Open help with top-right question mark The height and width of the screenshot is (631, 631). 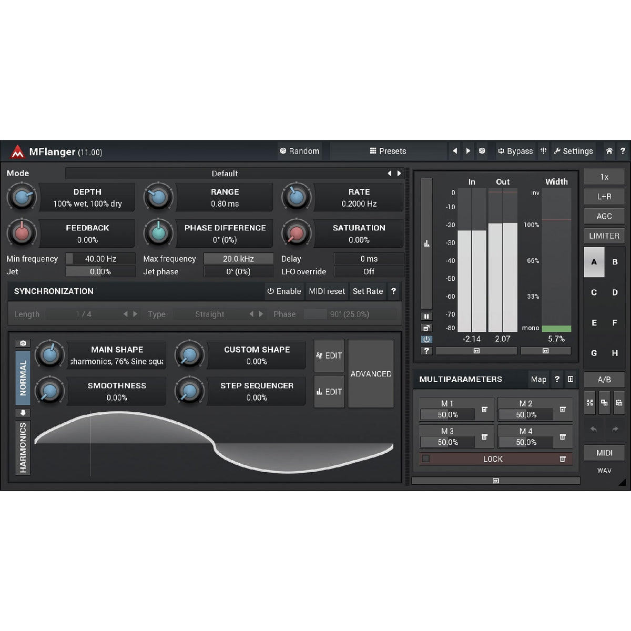pyautogui.click(x=623, y=151)
